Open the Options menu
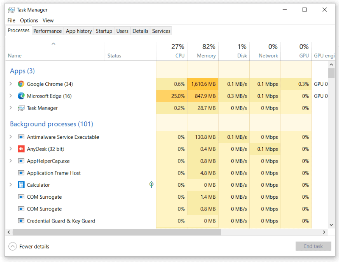Viewport: 339px width, 262px height. pos(29,20)
